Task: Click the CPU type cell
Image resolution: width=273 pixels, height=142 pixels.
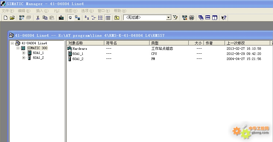Action: 154,54
